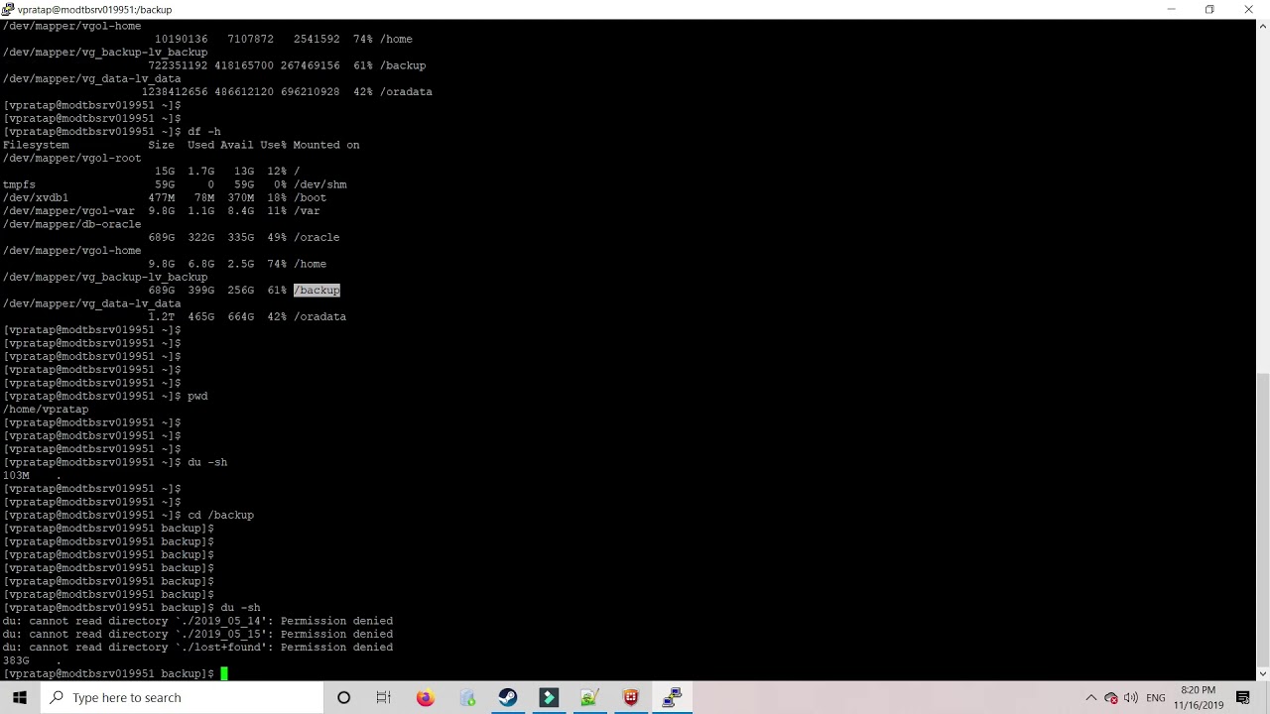This screenshot has height=714, width=1270.
Task: Click the highlighted '/backup' mount point
Action: (317, 291)
